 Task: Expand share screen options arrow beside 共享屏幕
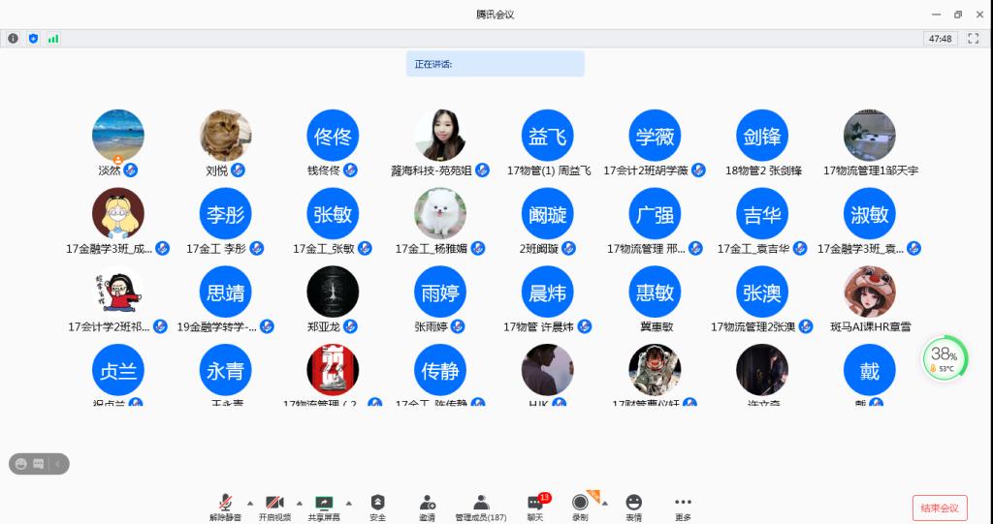348,503
